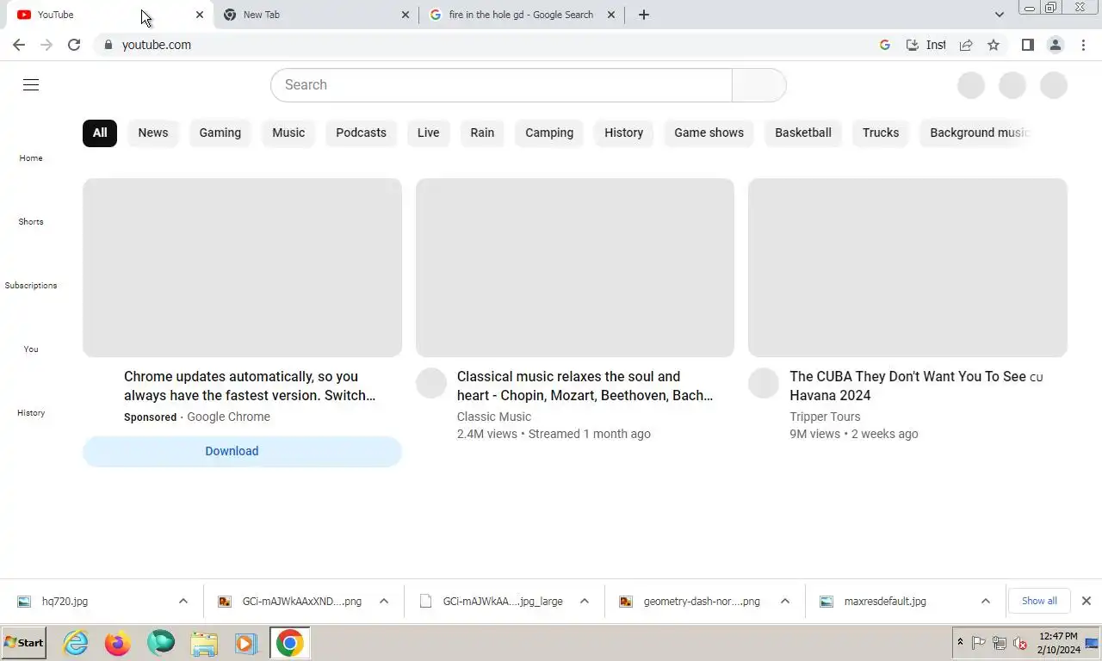Open the YouTube hamburger guide menu

pyautogui.click(x=31, y=84)
